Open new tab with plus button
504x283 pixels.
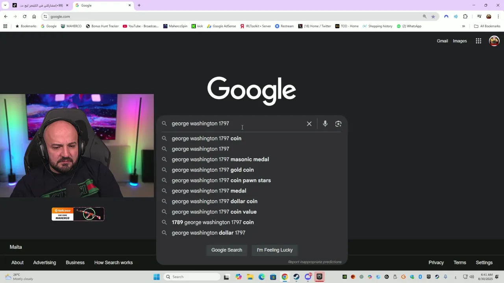(139, 6)
